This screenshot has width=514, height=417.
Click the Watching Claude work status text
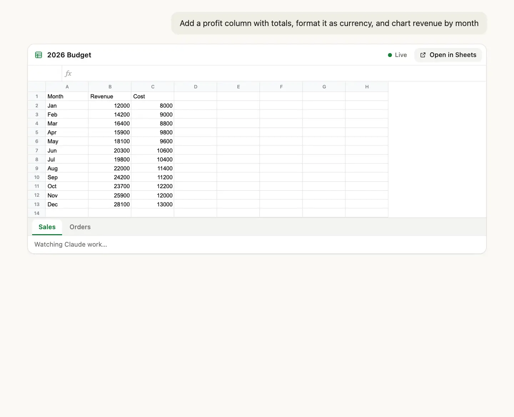71,244
